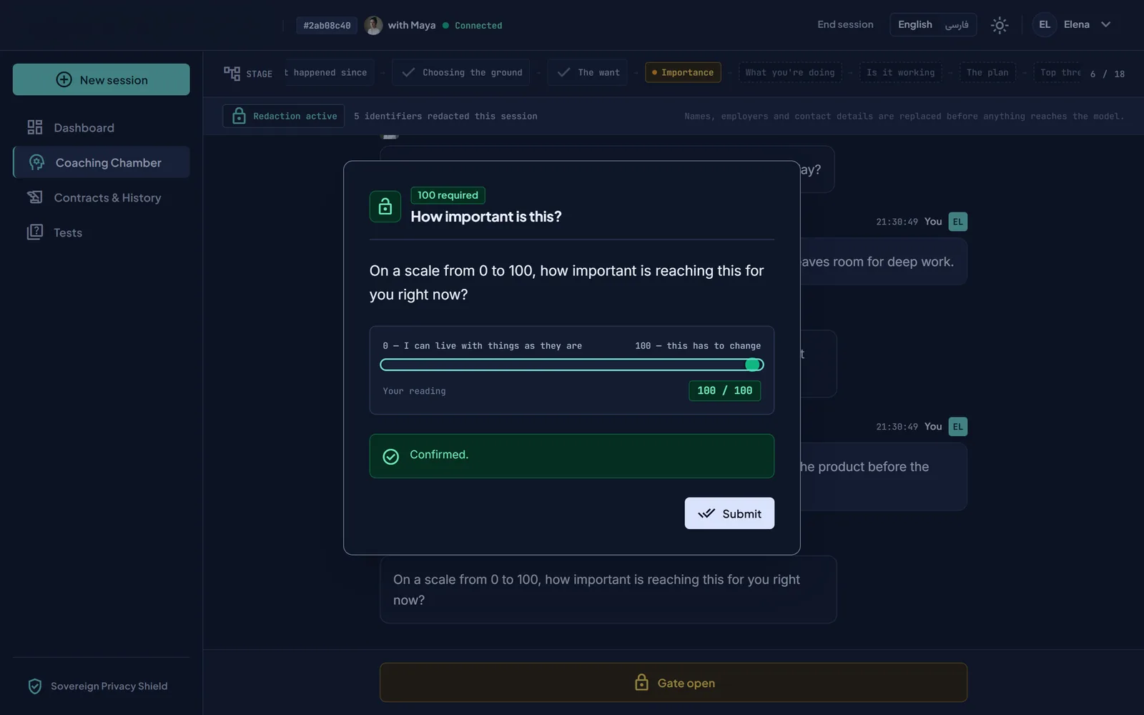
Task: Select What you're doing stage
Action: coord(790,72)
